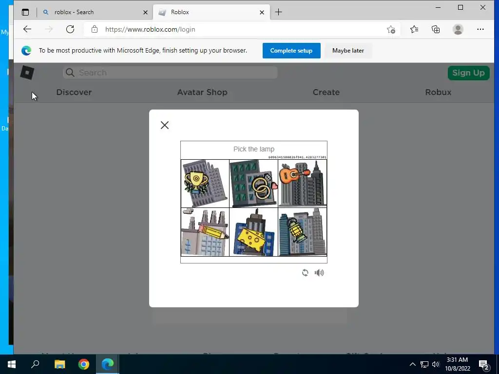Image resolution: width=499 pixels, height=374 pixels.
Task: Open Google Chrome from taskbar
Action: [84, 364]
